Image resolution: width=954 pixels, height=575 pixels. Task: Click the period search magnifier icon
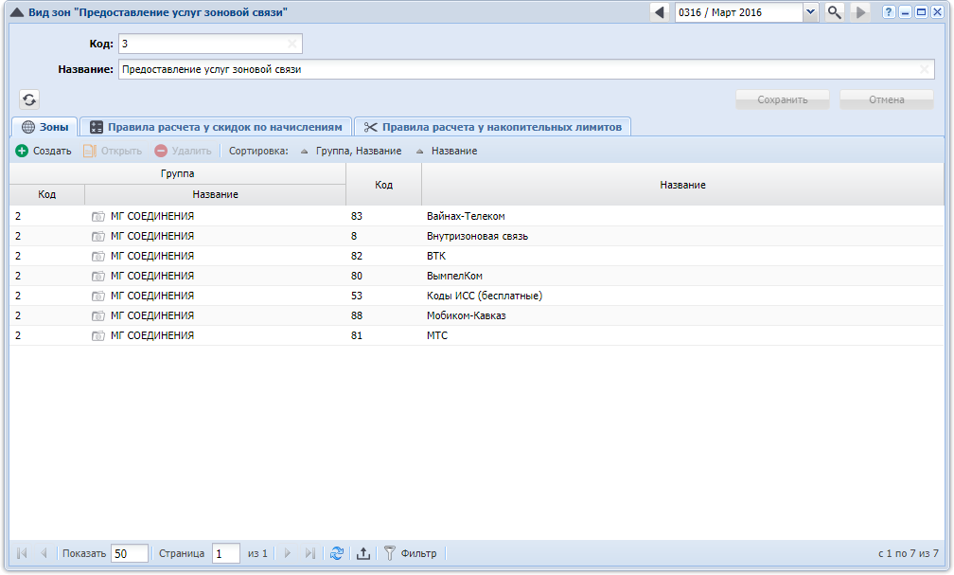(834, 12)
